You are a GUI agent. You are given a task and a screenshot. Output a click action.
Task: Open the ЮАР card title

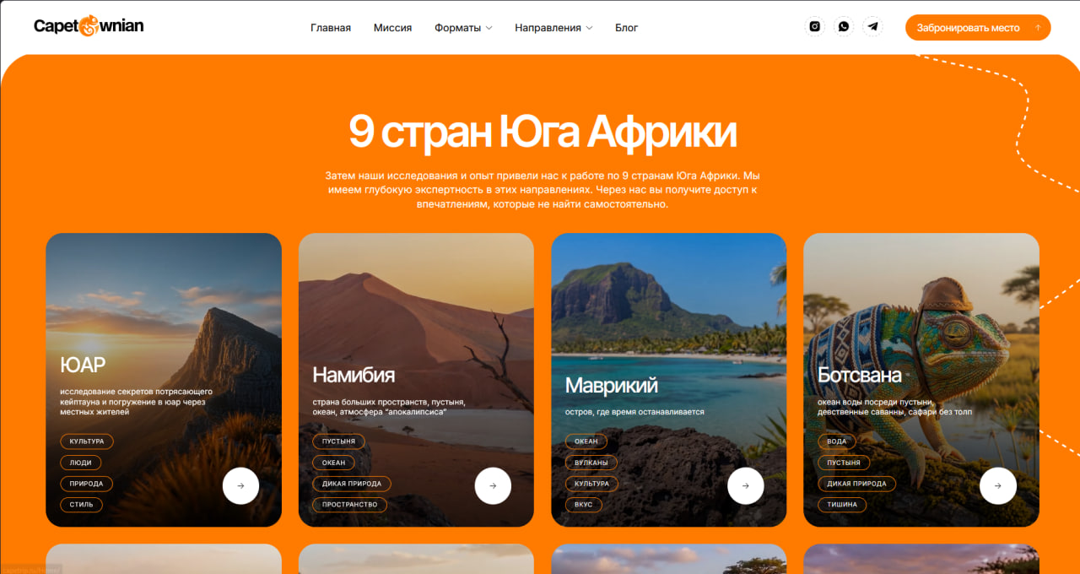point(83,365)
